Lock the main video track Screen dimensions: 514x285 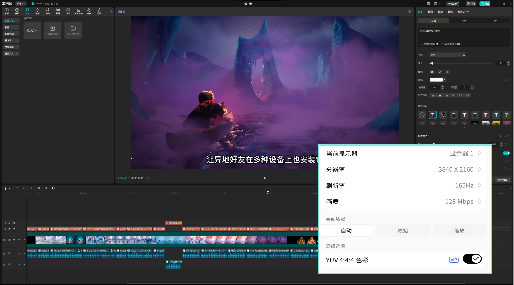tap(9, 240)
